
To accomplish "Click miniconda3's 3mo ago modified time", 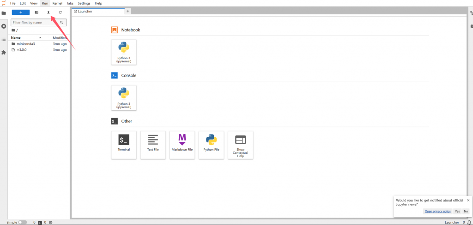I will point(60,44).
